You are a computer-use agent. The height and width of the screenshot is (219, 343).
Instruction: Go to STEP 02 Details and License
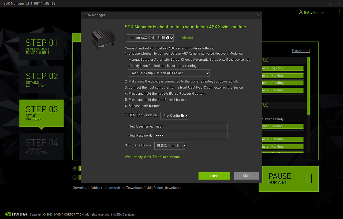coord(42,80)
